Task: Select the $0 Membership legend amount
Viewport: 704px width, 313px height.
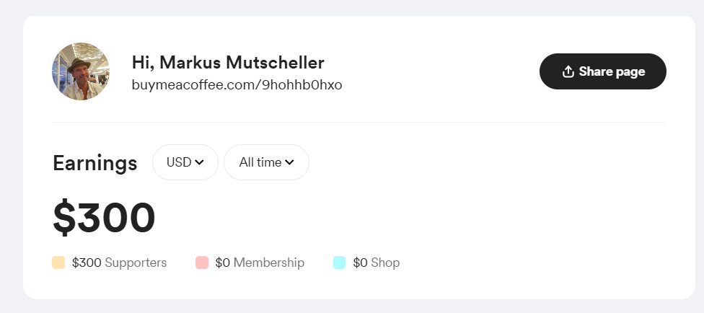Action: coord(222,263)
